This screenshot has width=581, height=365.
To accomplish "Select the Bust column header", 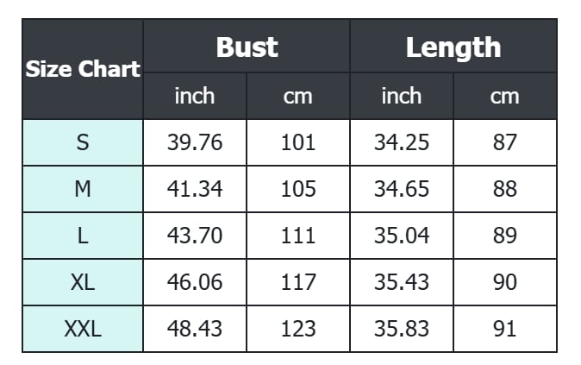I will (247, 47).
